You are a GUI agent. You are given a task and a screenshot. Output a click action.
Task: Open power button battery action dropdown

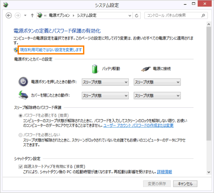(105, 82)
